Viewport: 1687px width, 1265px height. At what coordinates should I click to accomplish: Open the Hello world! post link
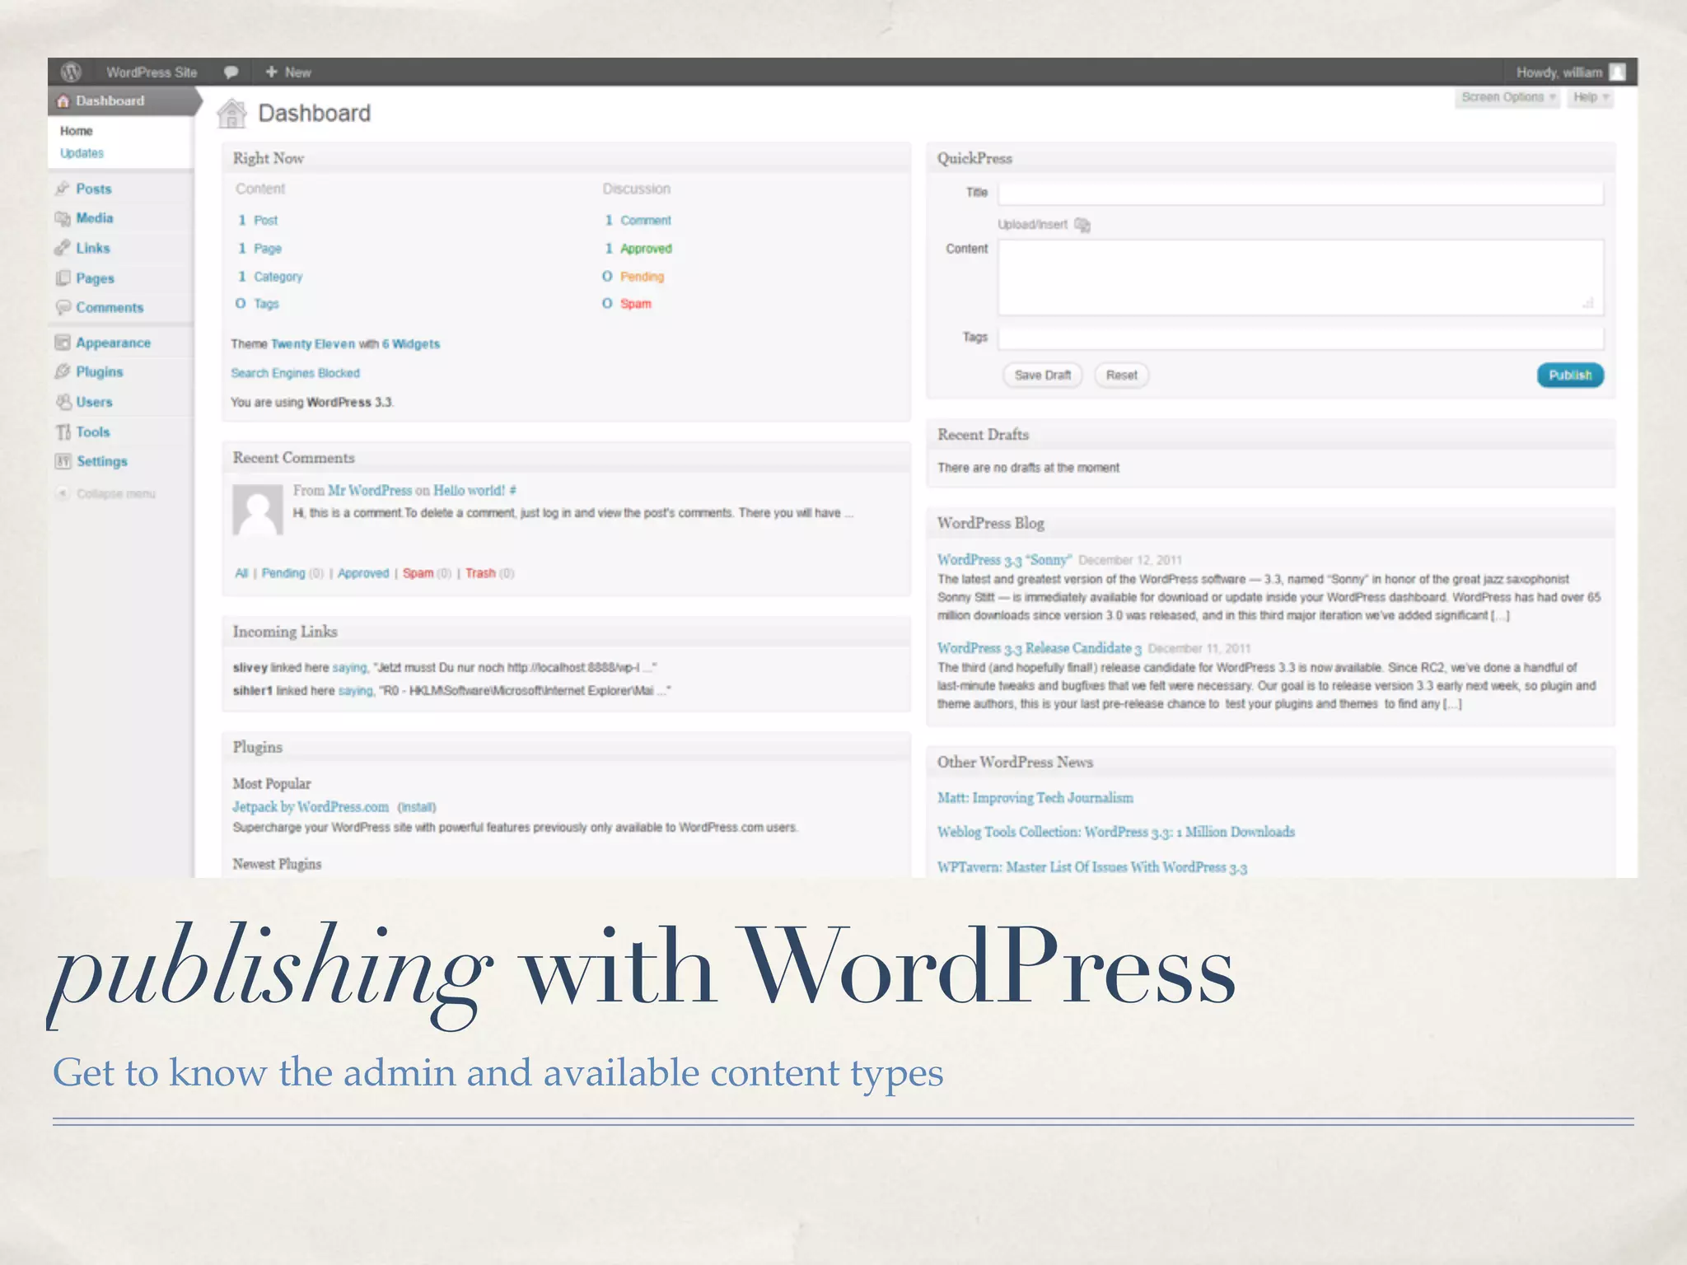[469, 491]
